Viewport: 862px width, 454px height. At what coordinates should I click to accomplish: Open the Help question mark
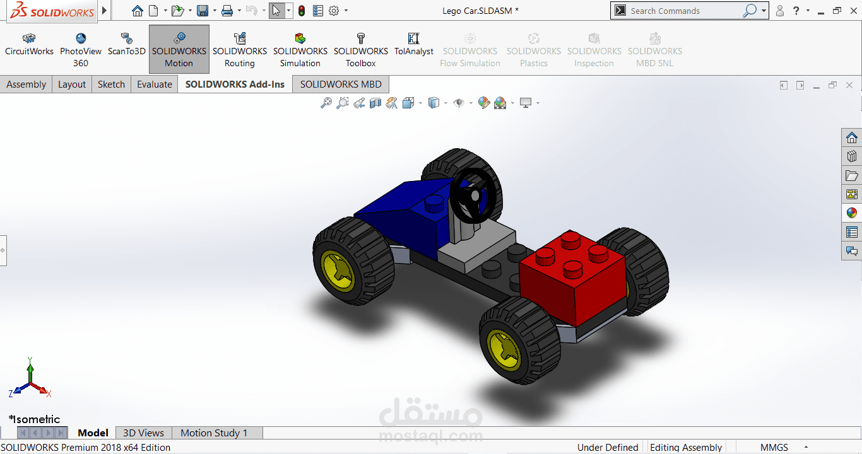coord(796,11)
